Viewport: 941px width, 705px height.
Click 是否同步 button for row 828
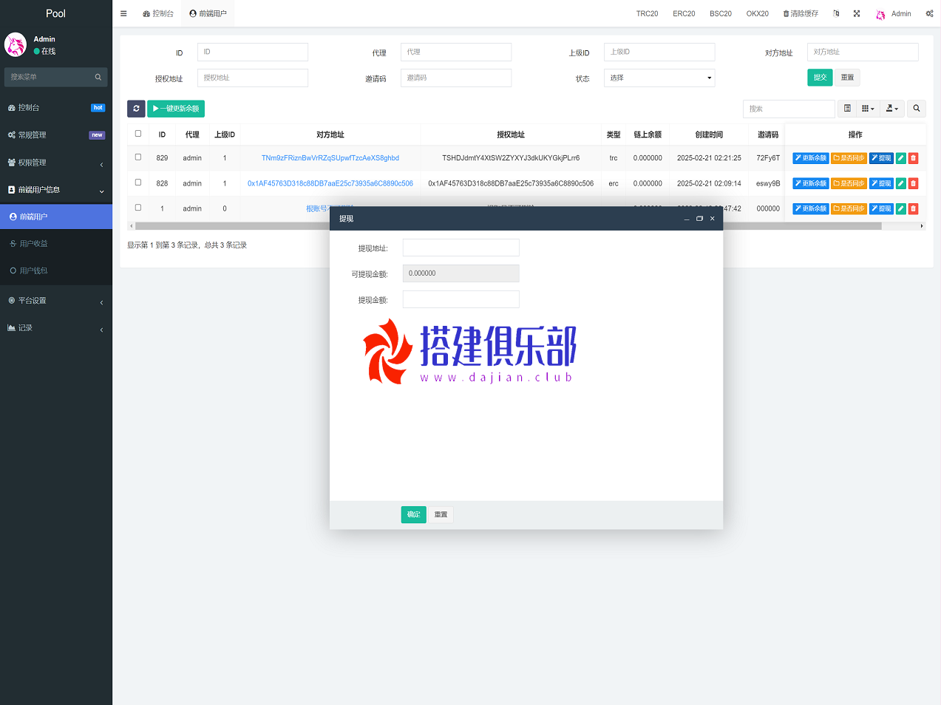pos(849,183)
